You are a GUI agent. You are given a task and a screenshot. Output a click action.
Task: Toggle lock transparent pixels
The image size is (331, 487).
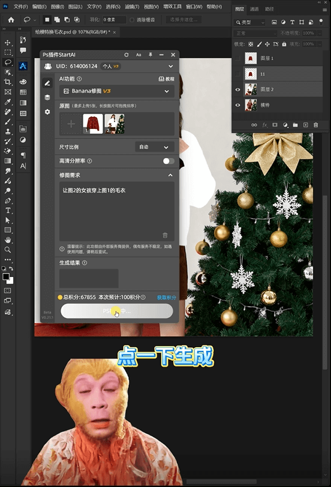(251, 44)
